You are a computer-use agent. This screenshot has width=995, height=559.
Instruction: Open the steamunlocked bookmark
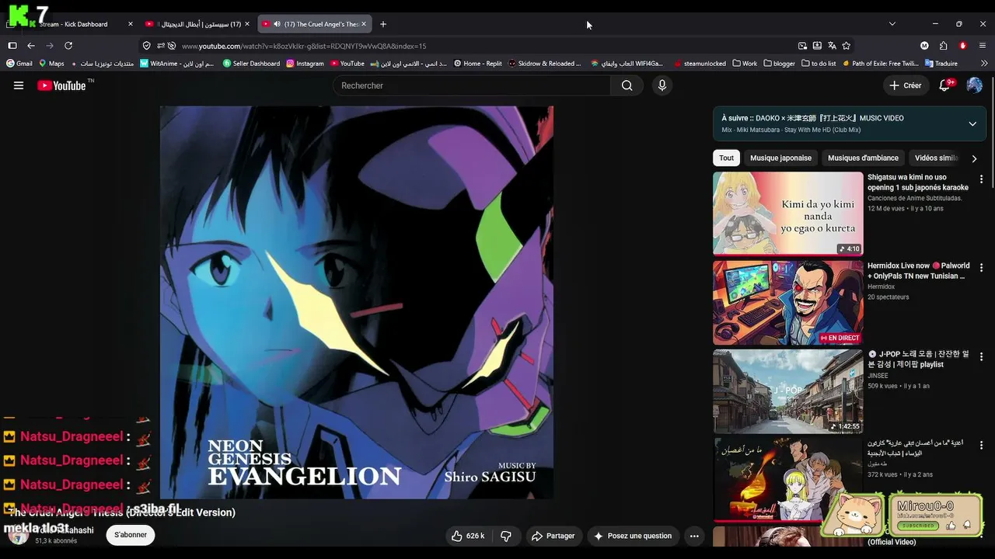700,64
